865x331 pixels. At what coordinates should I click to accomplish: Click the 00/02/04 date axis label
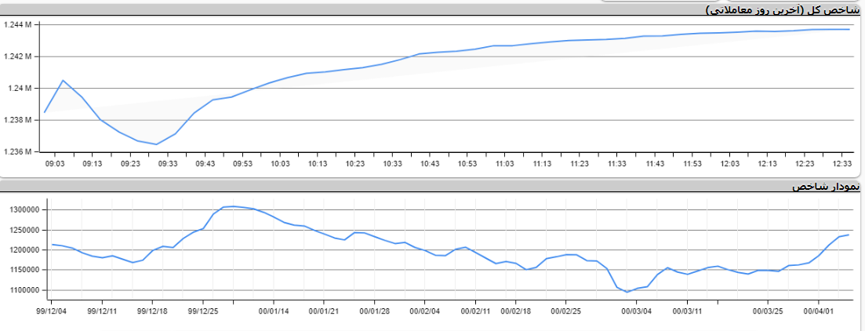(x=423, y=311)
